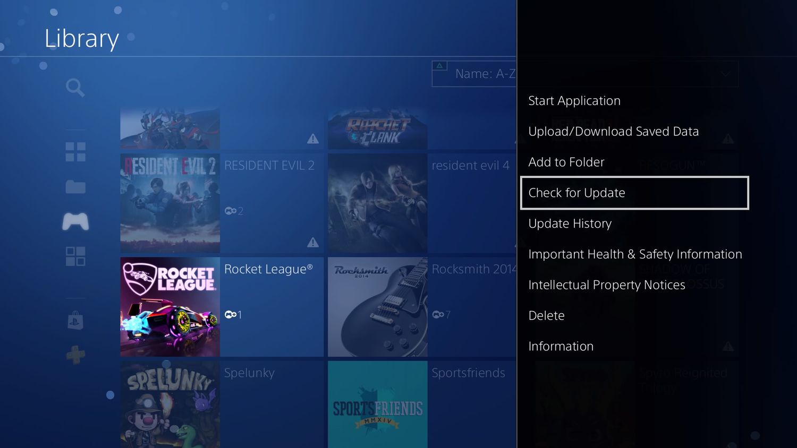Open Update History

[x=570, y=223]
